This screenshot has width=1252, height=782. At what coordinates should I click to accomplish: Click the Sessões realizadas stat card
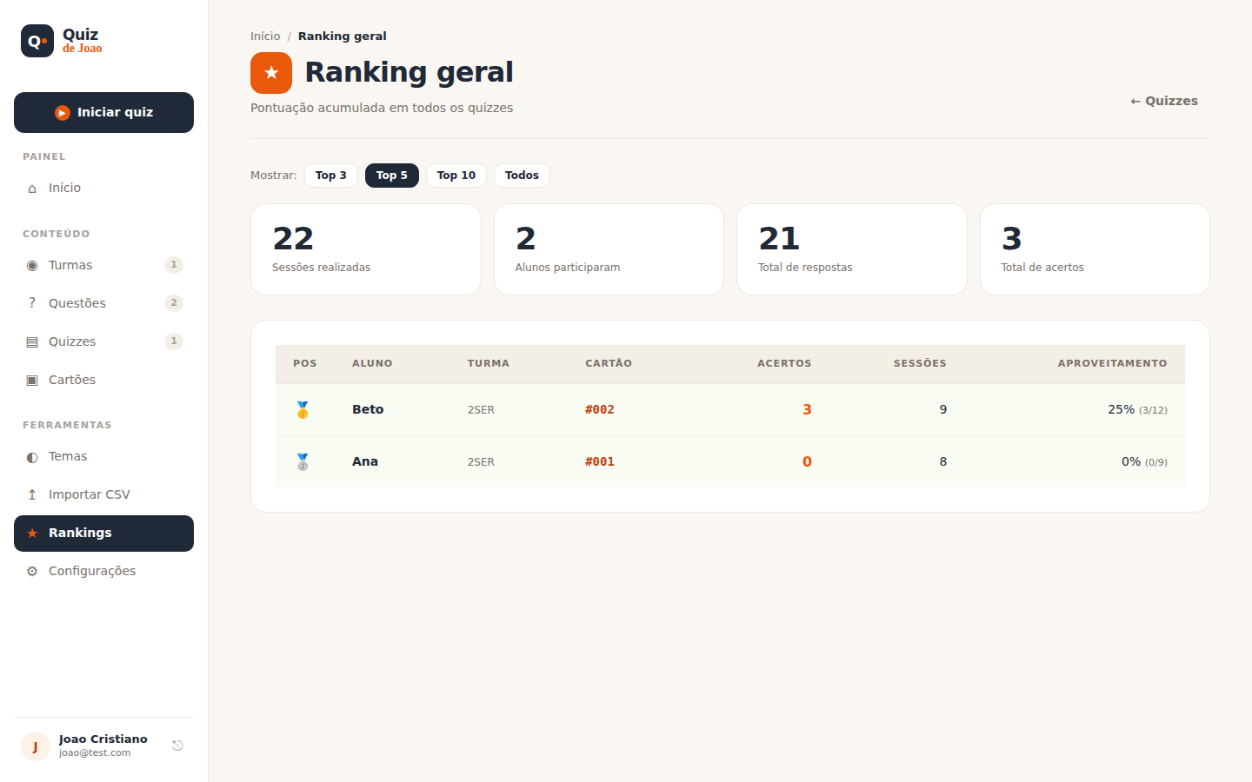[x=366, y=249]
